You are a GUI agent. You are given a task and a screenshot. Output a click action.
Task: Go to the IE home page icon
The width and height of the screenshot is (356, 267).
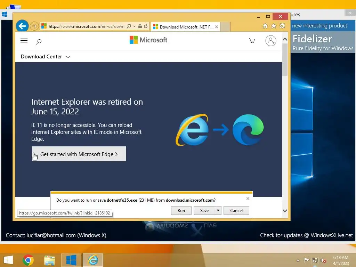(265, 26)
